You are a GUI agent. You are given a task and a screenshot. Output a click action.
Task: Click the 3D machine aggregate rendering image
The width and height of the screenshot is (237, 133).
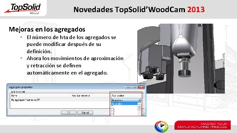coord(181,58)
